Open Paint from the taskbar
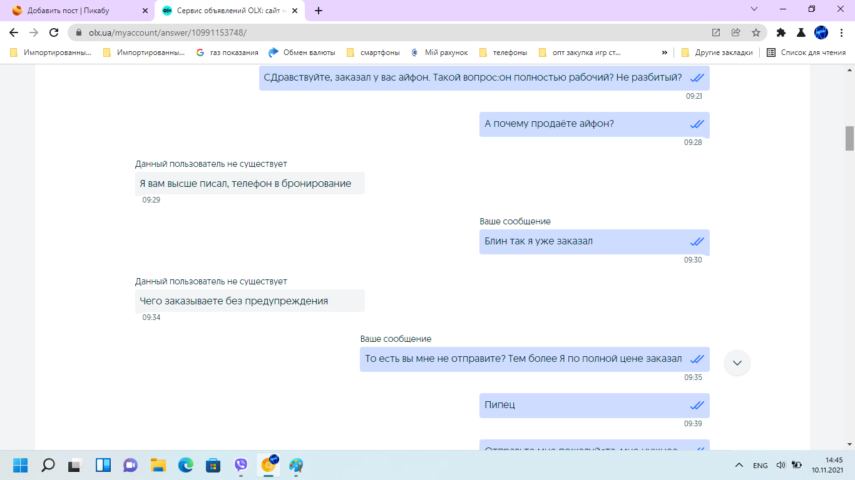 click(296, 465)
